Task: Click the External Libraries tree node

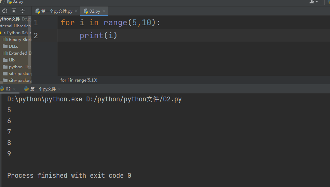Action: point(15,26)
